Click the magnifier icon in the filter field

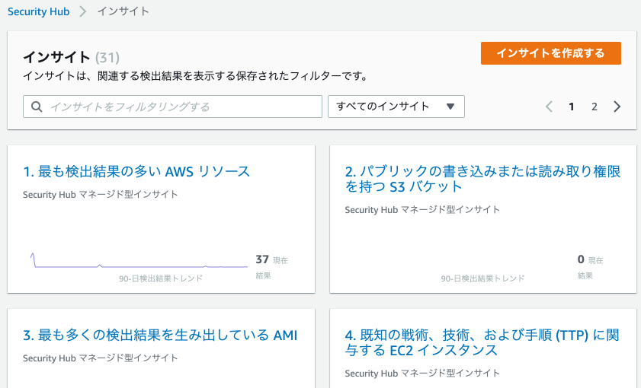click(37, 107)
